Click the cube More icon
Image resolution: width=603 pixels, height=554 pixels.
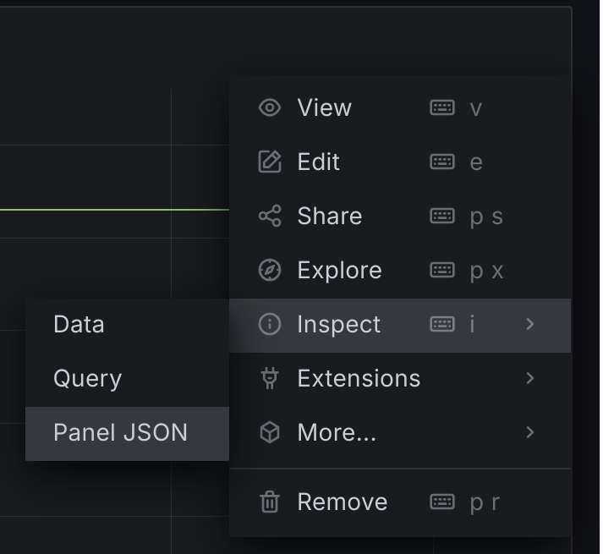[270, 432]
